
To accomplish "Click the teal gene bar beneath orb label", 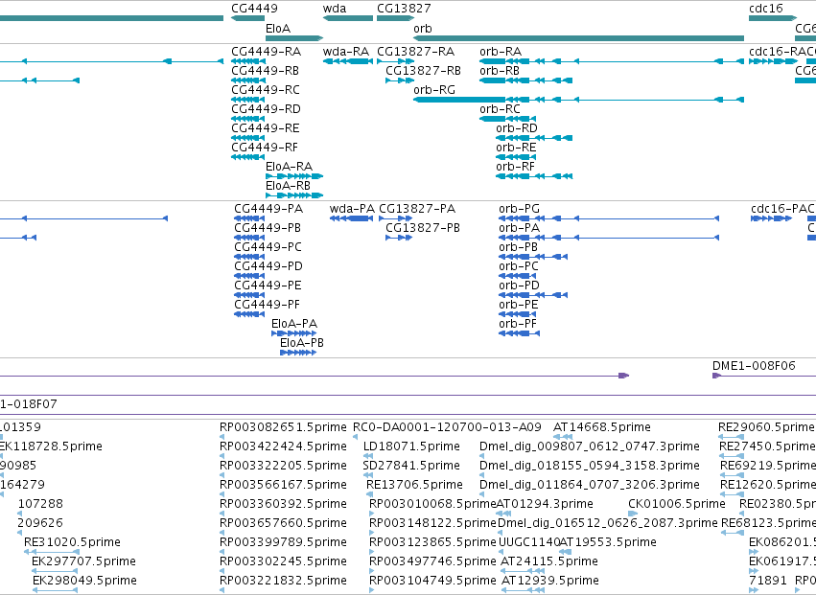I will 578,38.
